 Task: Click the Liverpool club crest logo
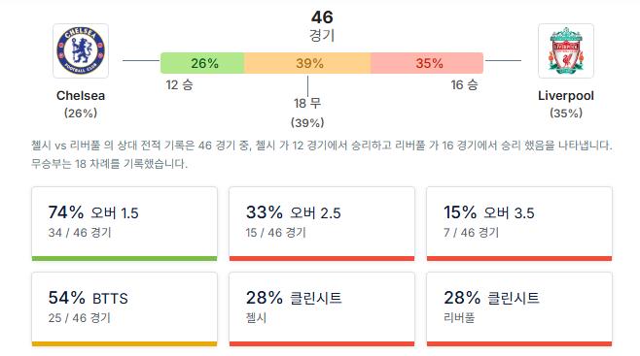(566, 50)
